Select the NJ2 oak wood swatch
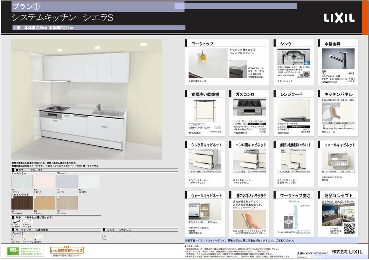The image size is (369, 260). coord(45,203)
